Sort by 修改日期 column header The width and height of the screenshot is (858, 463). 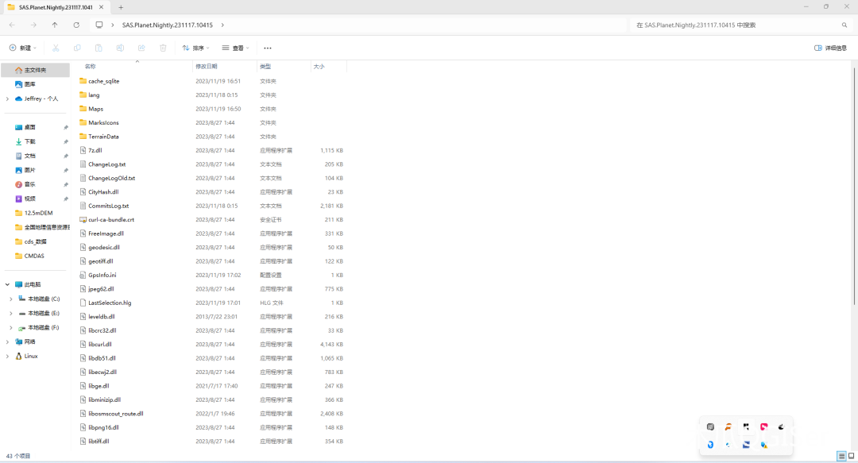pos(207,66)
